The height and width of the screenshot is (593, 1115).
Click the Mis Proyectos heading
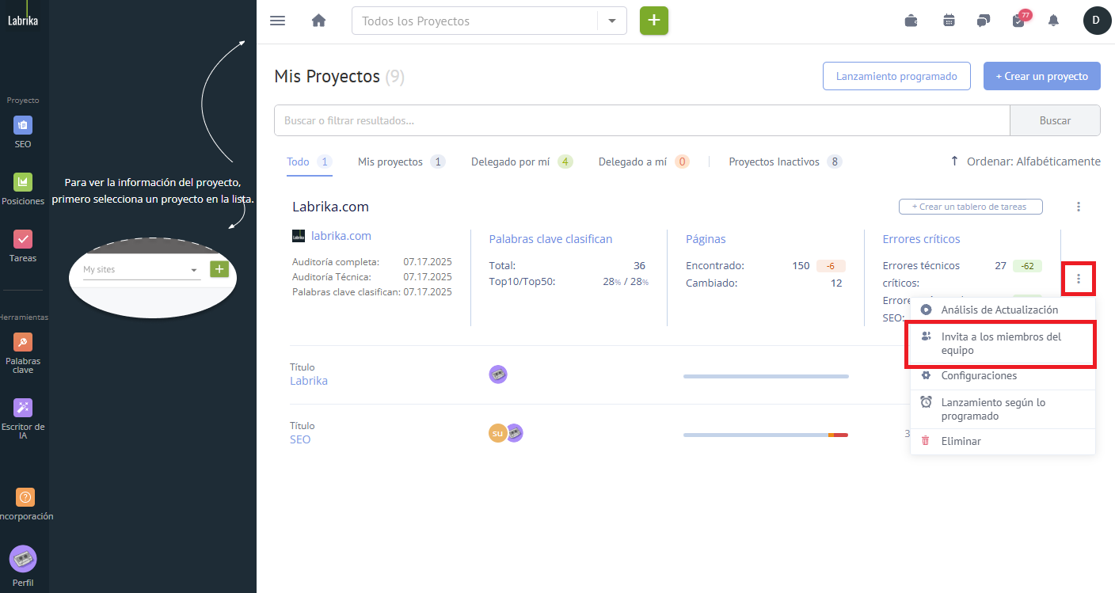tap(327, 77)
